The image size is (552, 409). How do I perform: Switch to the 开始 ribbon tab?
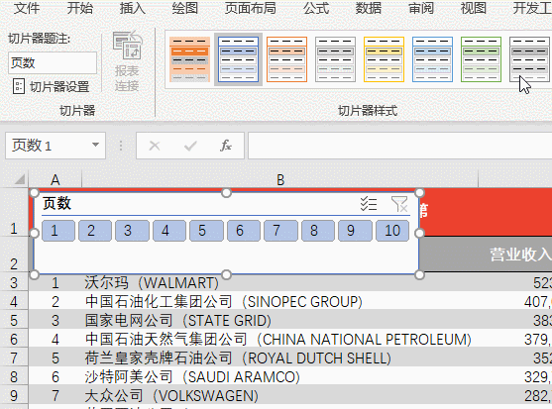[x=80, y=8]
